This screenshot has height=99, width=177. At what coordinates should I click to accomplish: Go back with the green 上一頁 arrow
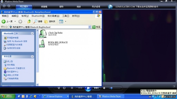click(7, 21)
